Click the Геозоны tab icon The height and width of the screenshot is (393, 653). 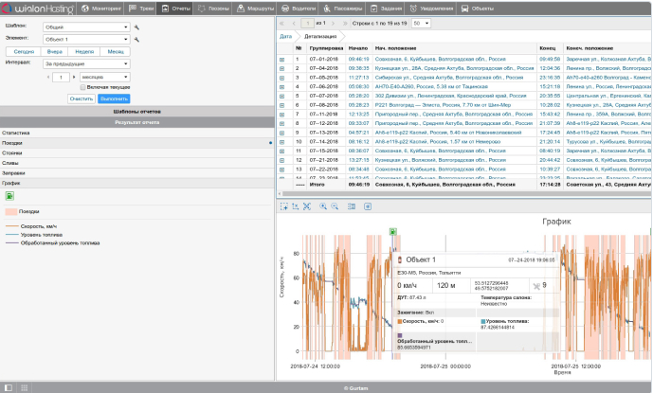tap(202, 7)
